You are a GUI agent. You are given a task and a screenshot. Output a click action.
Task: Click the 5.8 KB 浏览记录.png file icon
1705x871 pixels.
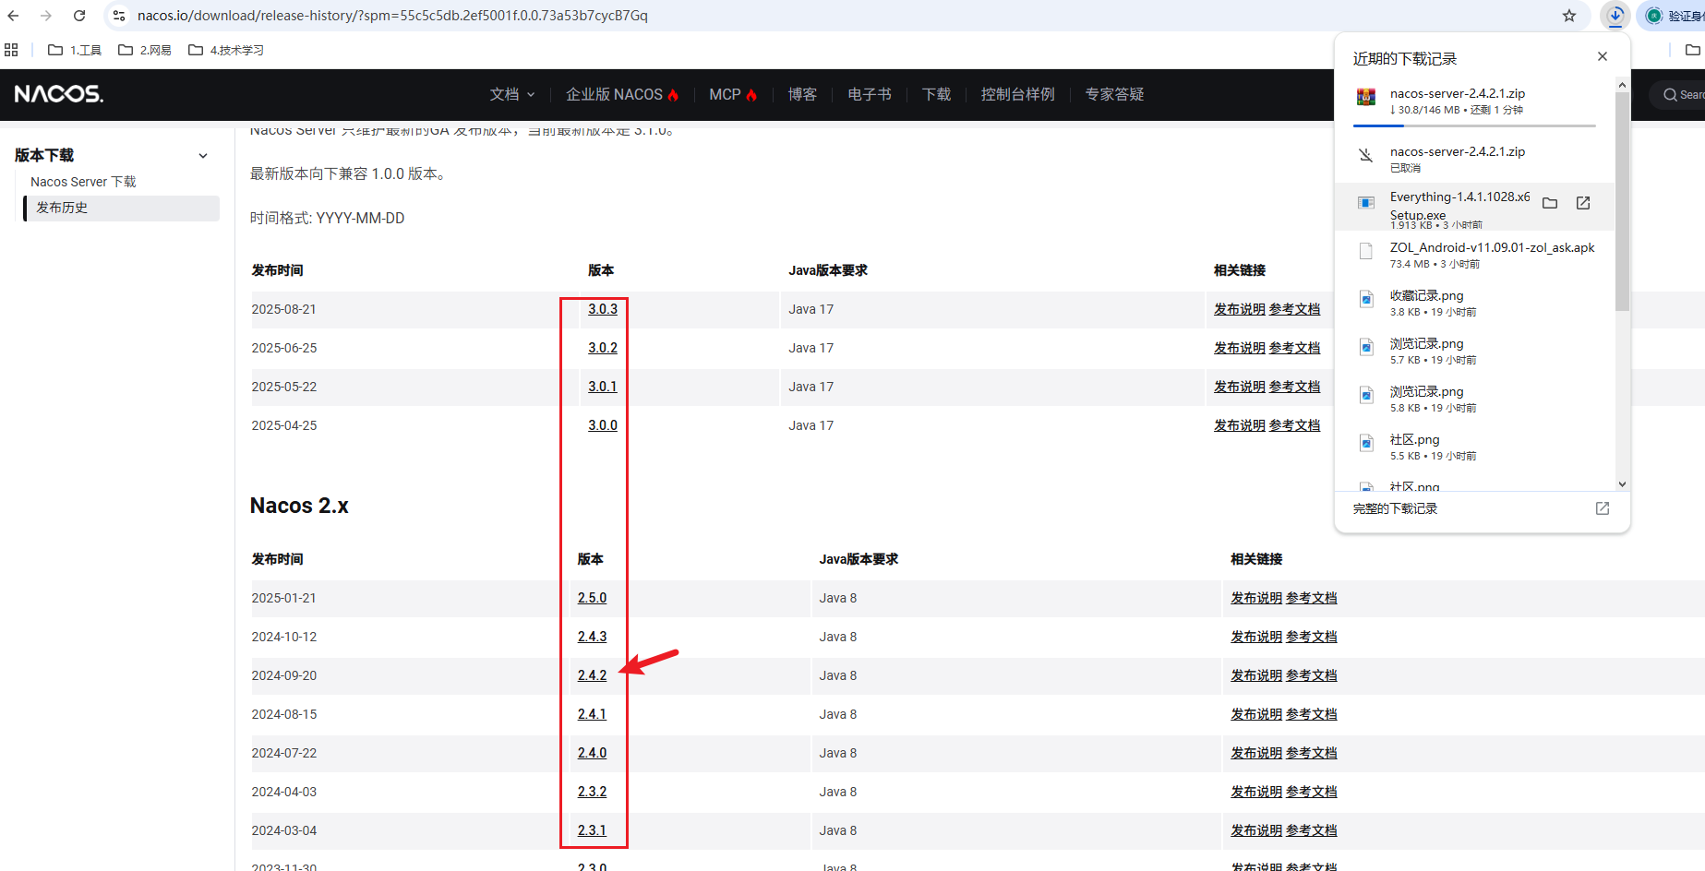tap(1366, 395)
